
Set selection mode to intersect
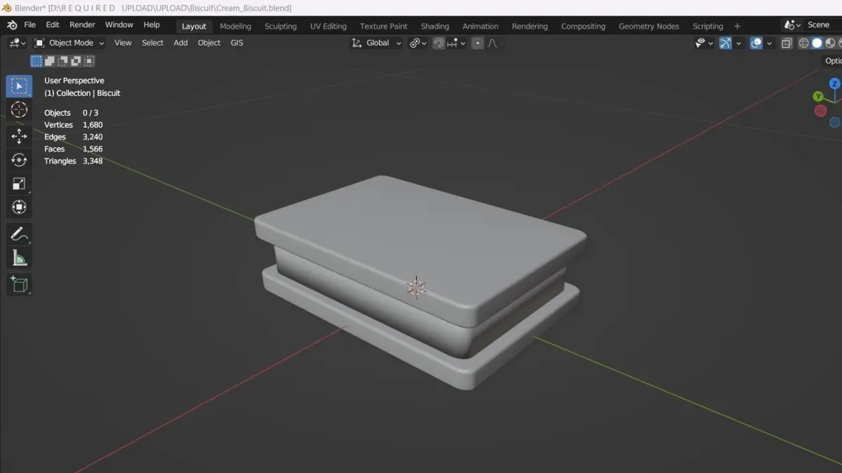point(89,61)
